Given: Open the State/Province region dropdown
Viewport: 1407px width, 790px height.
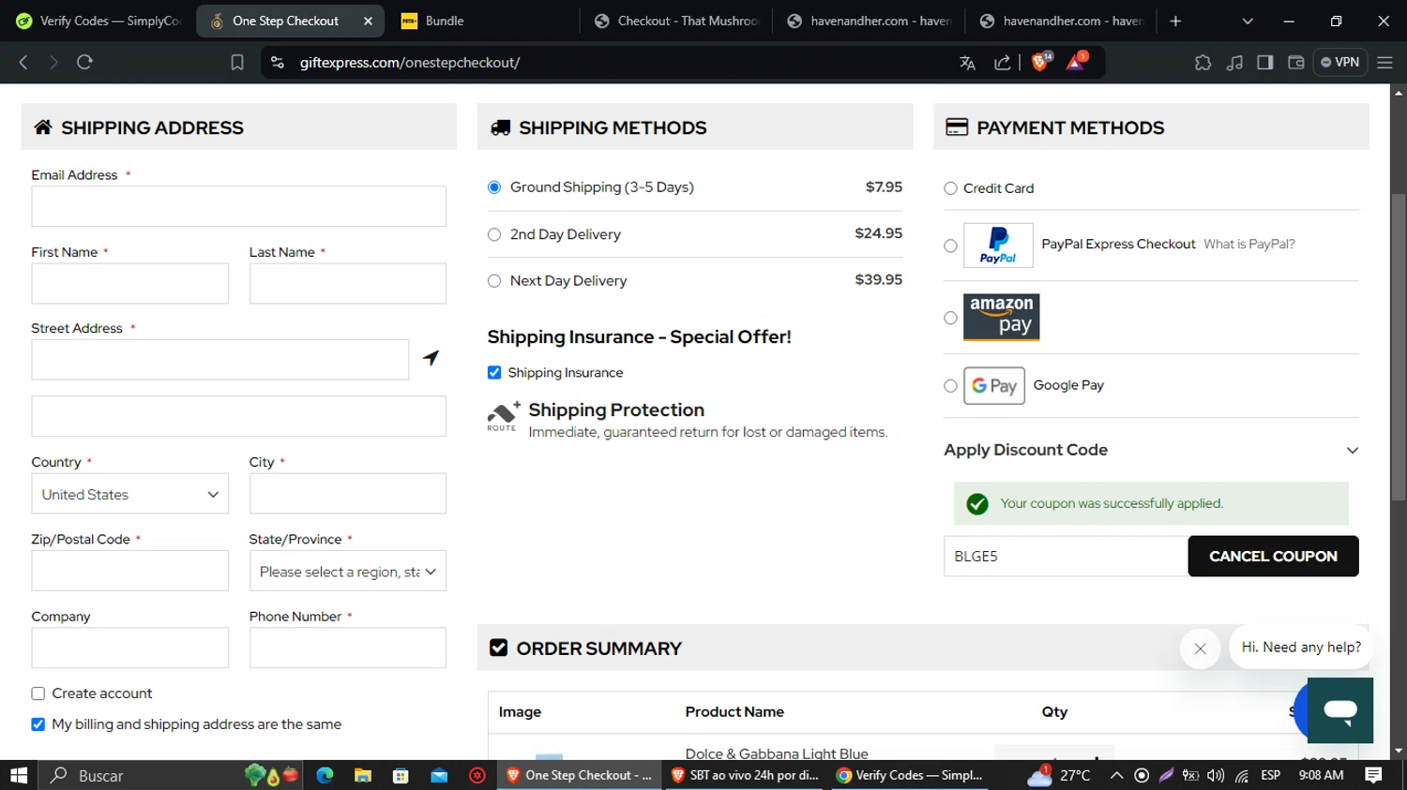Looking at the screenshot, I should click(x=347, y=572).
